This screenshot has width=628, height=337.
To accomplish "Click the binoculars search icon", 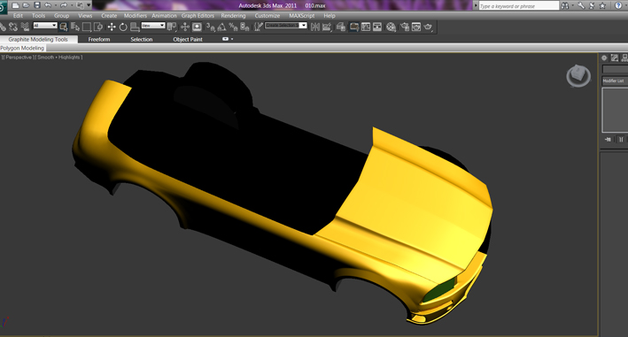I will click(x=565, y=5).
